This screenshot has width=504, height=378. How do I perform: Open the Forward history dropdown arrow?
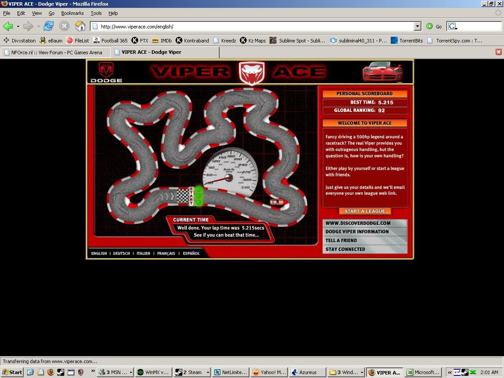coord(38,26)
